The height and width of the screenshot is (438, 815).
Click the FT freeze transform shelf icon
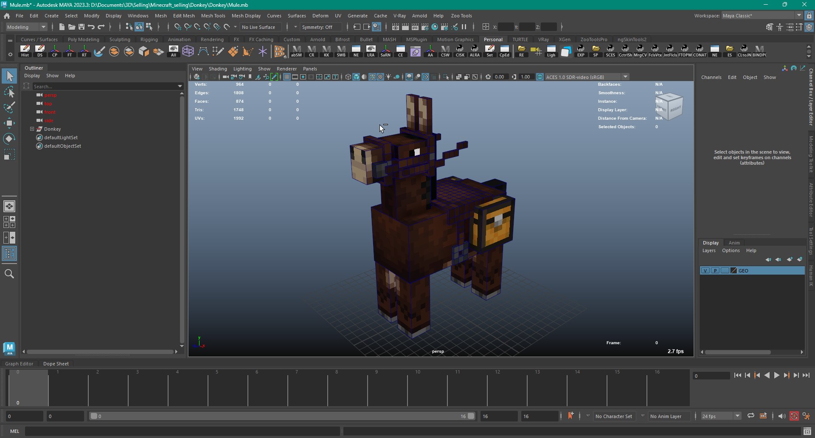click(70, 51)
